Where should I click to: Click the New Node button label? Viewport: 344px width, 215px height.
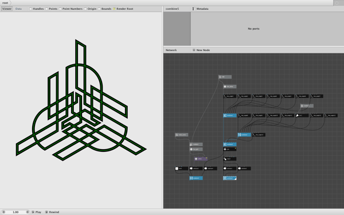click(x=203, y=50)
